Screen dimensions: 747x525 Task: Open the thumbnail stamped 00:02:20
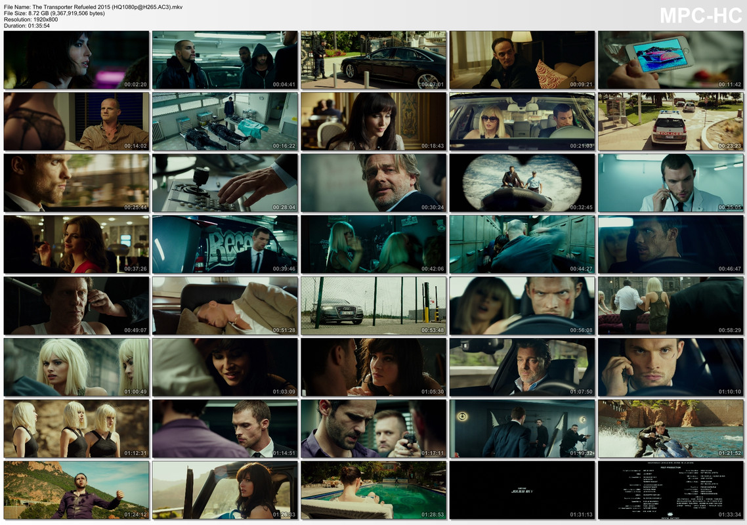point(76,60)
